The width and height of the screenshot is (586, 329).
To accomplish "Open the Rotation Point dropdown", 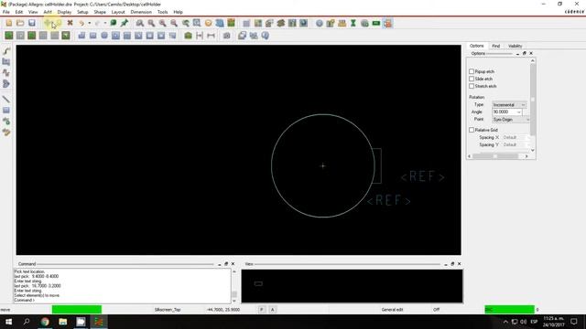I will (511, 120).
